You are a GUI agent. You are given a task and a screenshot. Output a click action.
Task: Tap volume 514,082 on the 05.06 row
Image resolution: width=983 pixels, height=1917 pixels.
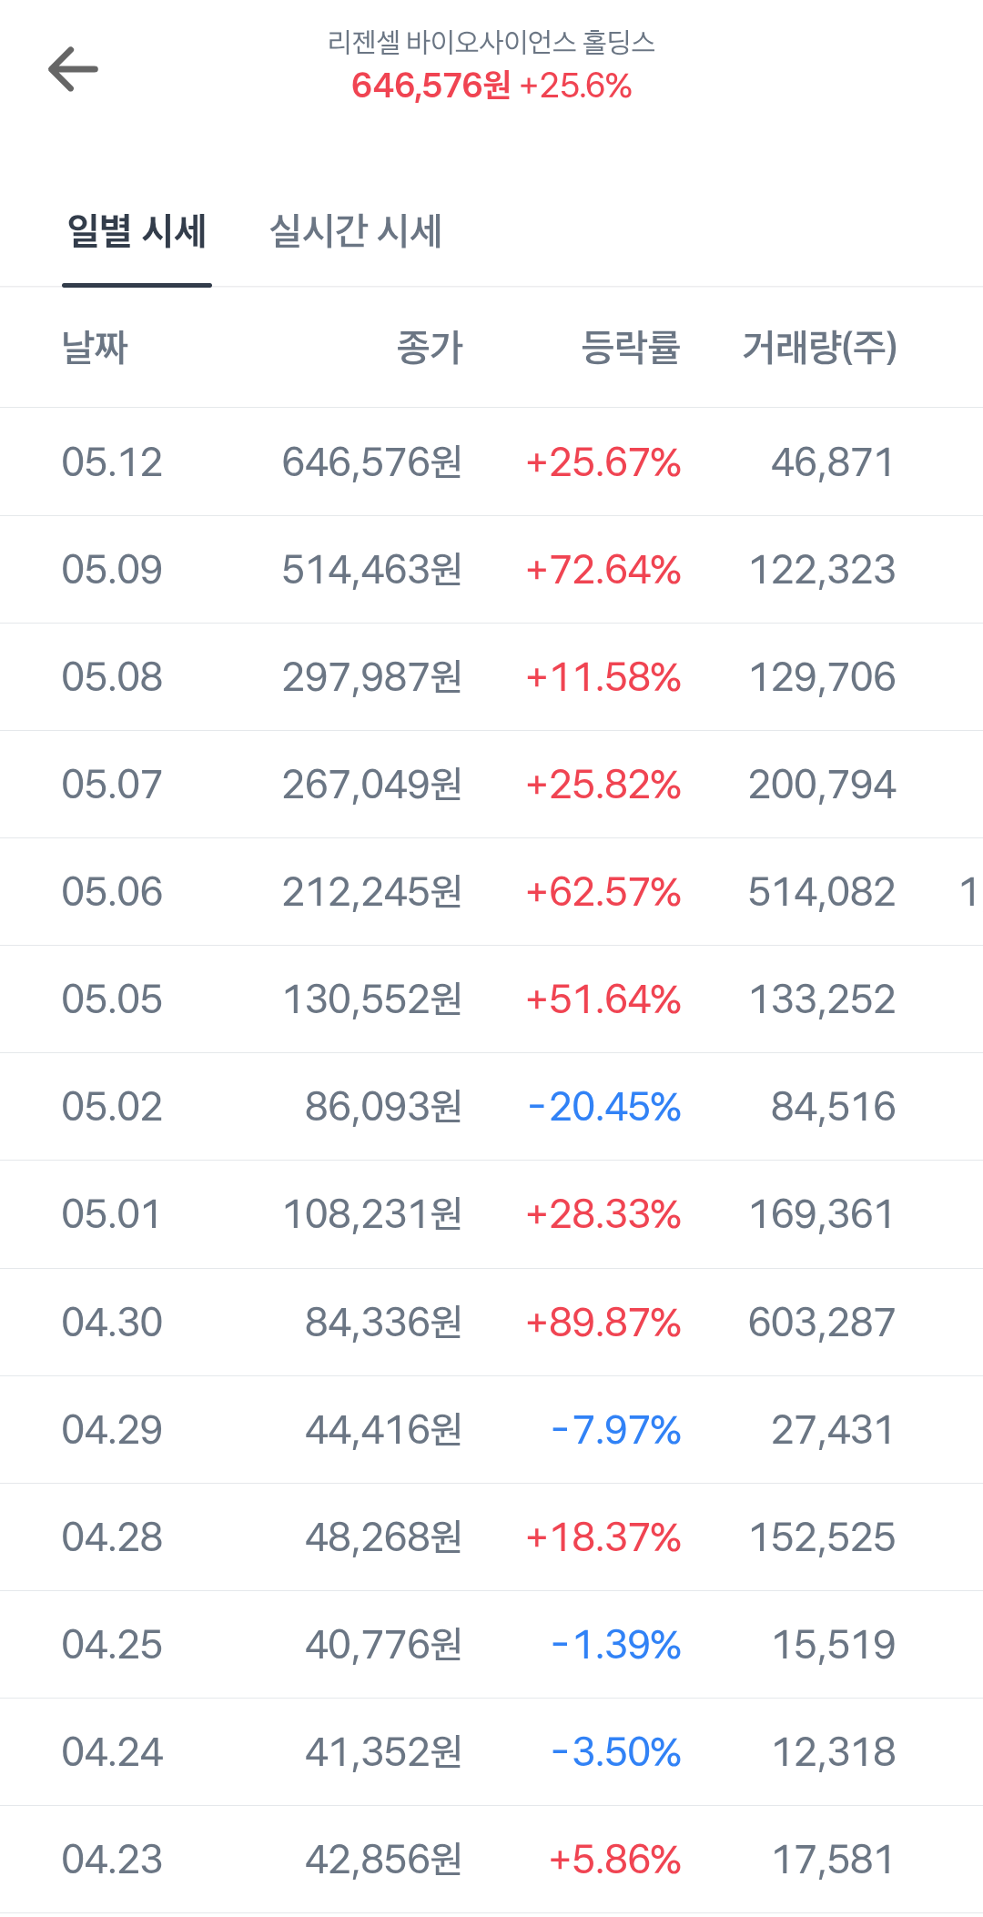coord(822,892)
